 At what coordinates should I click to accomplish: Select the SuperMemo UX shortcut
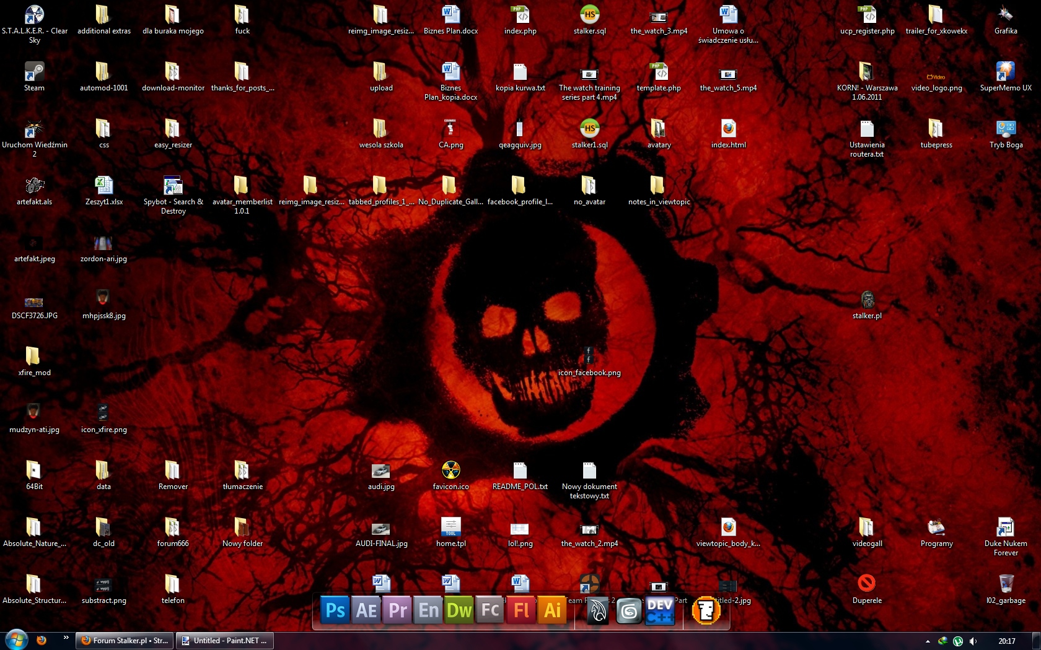[x=1006, y=76]
